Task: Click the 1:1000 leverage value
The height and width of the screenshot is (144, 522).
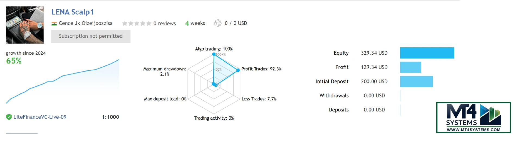Action: (110, 117)
